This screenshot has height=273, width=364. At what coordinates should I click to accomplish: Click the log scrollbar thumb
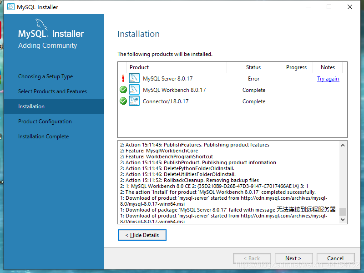point(343,212)
